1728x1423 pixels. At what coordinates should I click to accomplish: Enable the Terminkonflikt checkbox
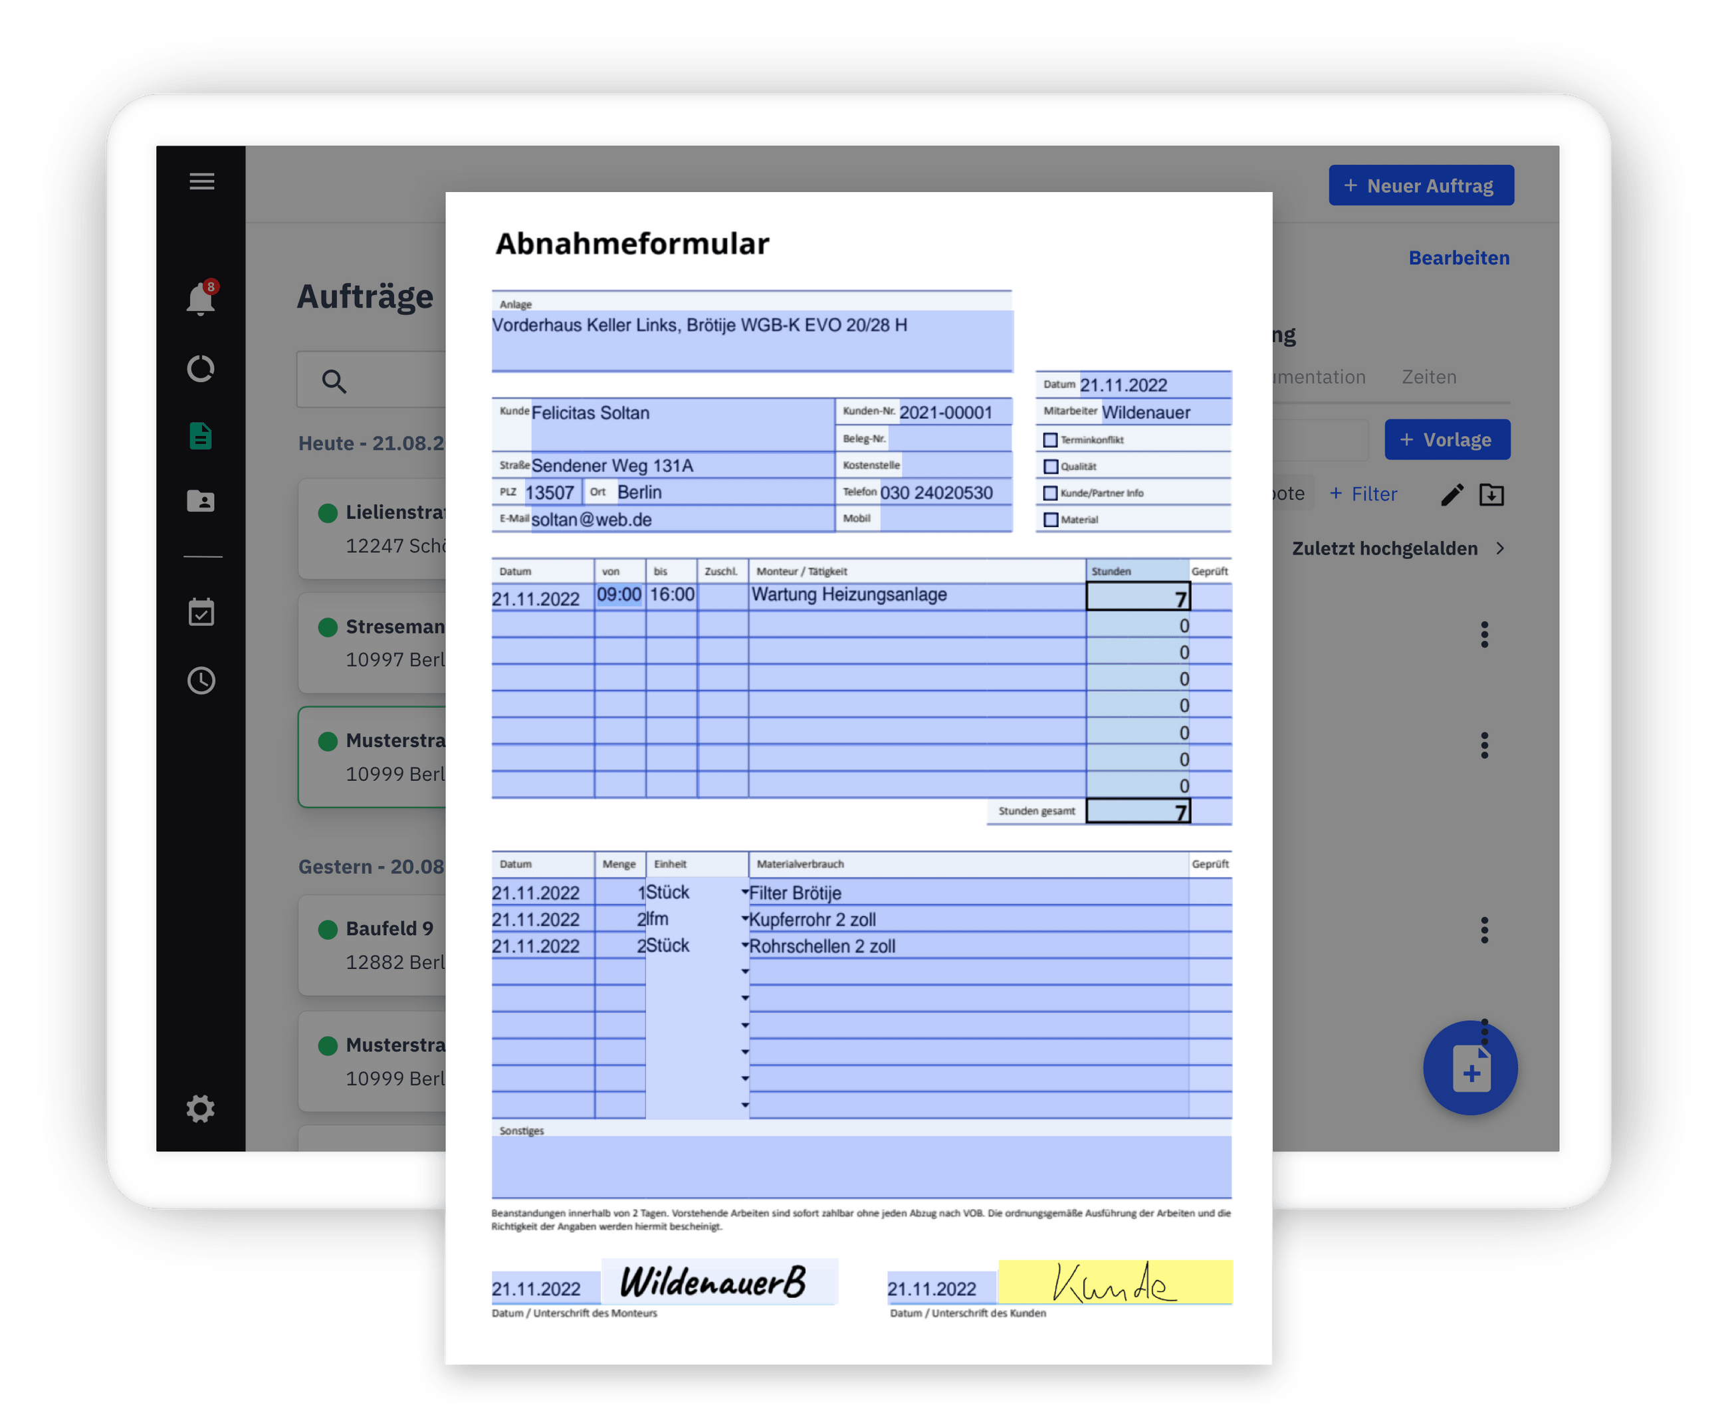pyautogui.click(x=1050, y=439)
